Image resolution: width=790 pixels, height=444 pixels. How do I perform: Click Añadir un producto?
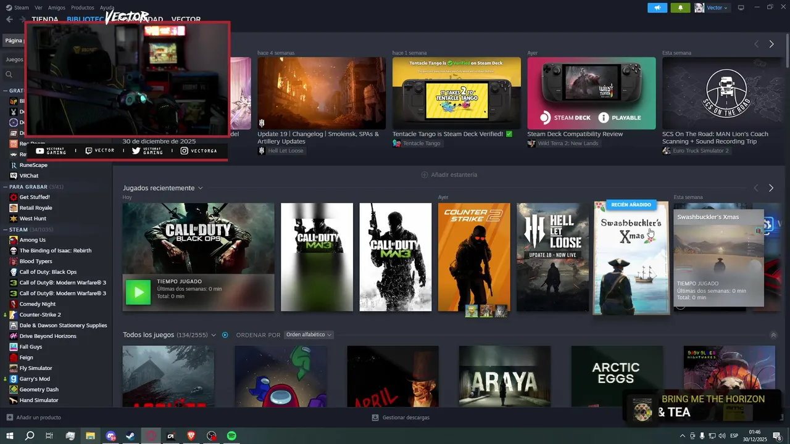tap(33, 417)
